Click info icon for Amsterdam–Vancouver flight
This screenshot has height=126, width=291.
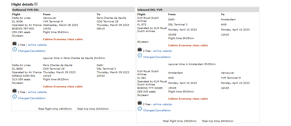[140, 109]
